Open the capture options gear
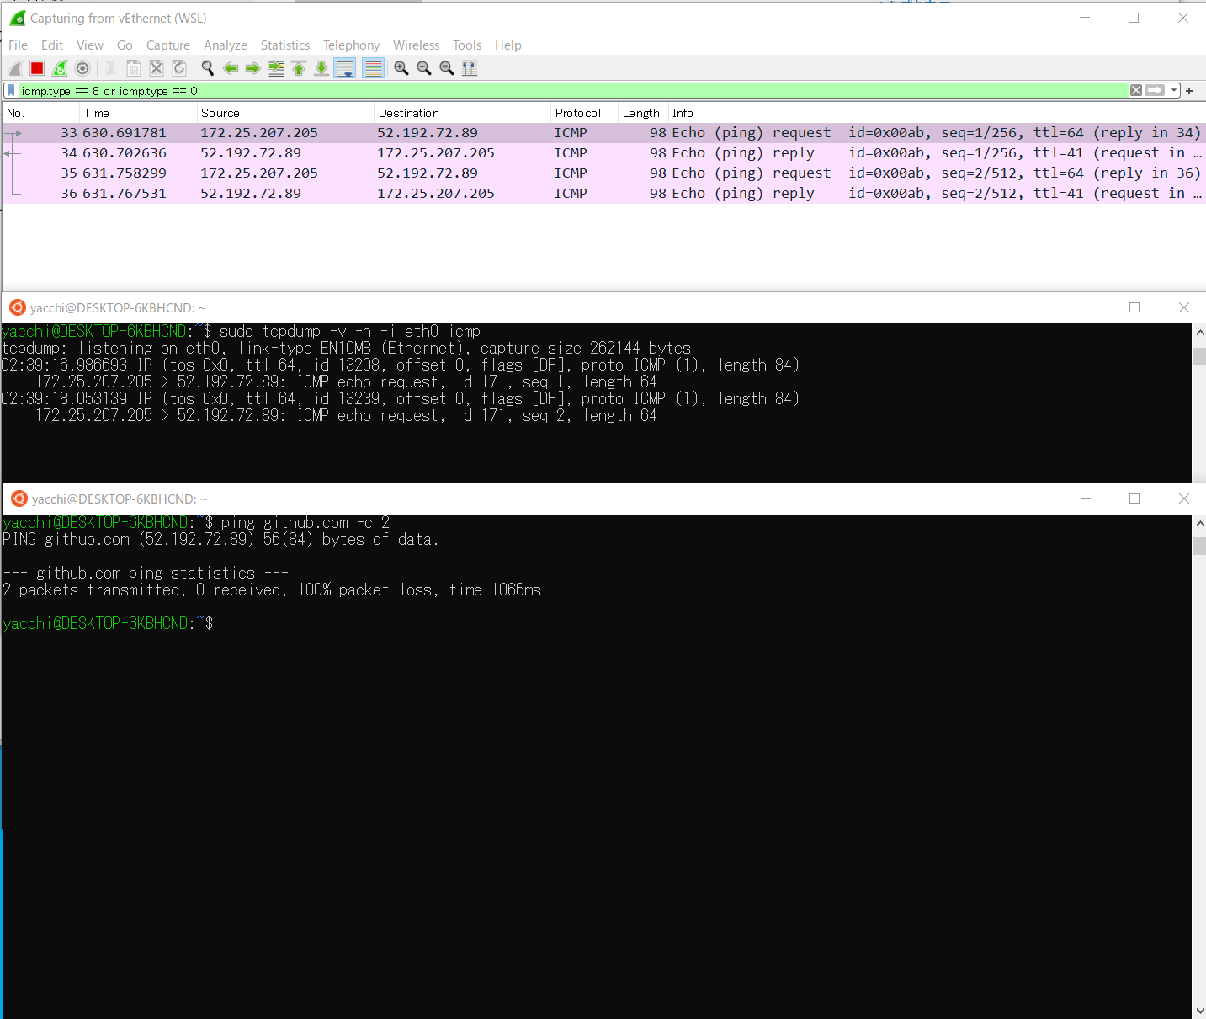The height and width of the screenshot is (1019, 1206). tap(82, 68)
